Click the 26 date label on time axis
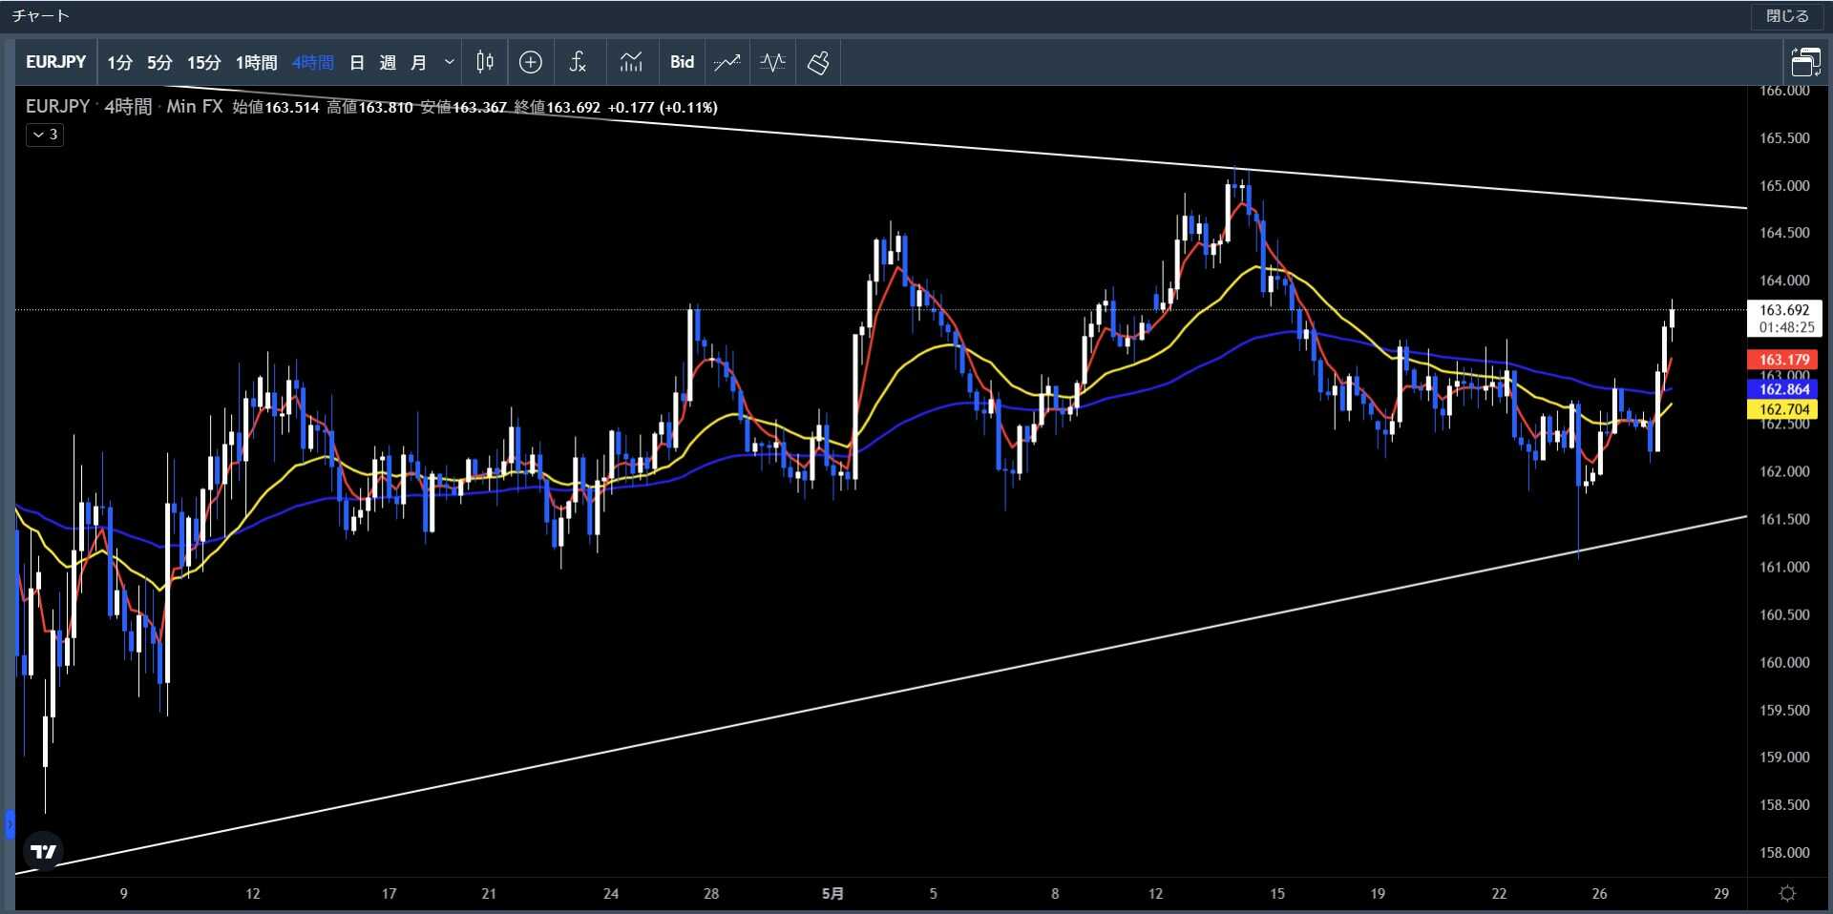Screen dimensions: 1833x914 pos(1599,894)
